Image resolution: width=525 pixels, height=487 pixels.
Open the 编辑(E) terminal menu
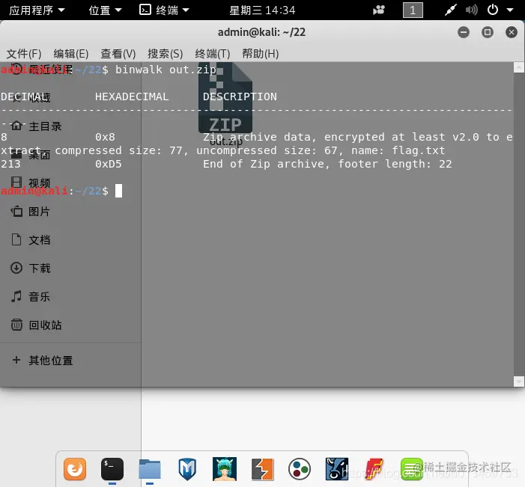pos(71,54)
